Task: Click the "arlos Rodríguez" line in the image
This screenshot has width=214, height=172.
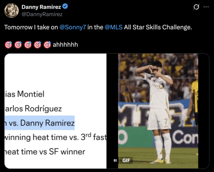Action: [x=33, y=109]
